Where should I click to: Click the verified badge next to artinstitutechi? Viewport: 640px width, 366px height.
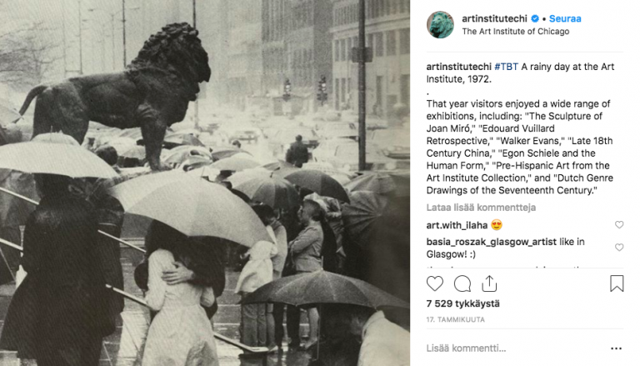(535, 19)
